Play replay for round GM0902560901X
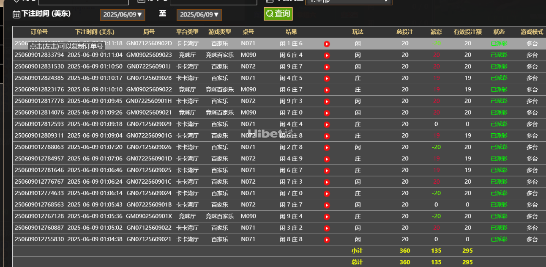The height and width of the screenshot is (267, 546). tap(327, 217)
